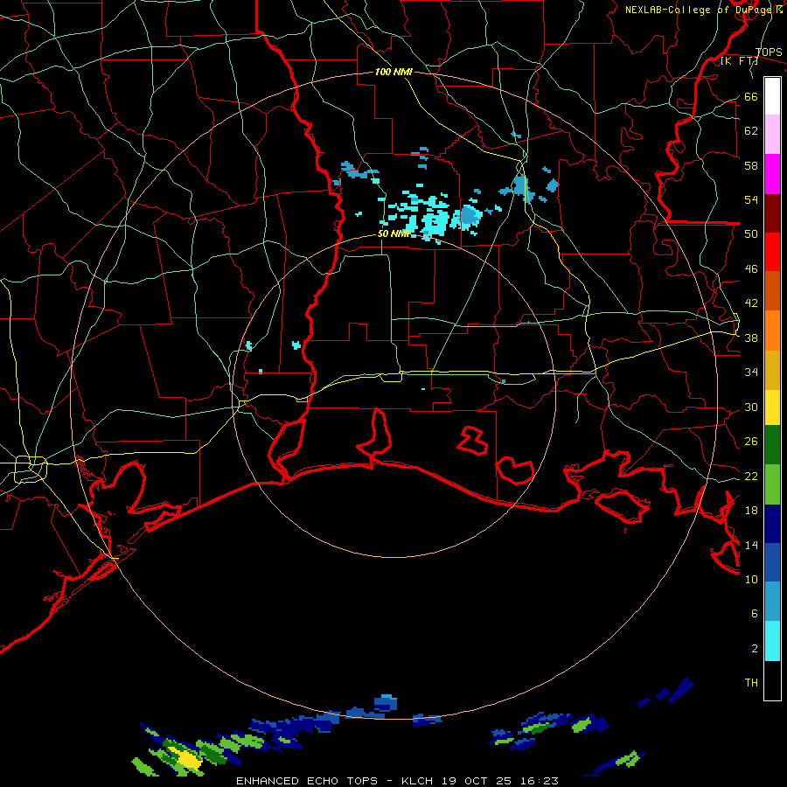
Task: Click the "6" legend value
Action: tap(755, 614)
